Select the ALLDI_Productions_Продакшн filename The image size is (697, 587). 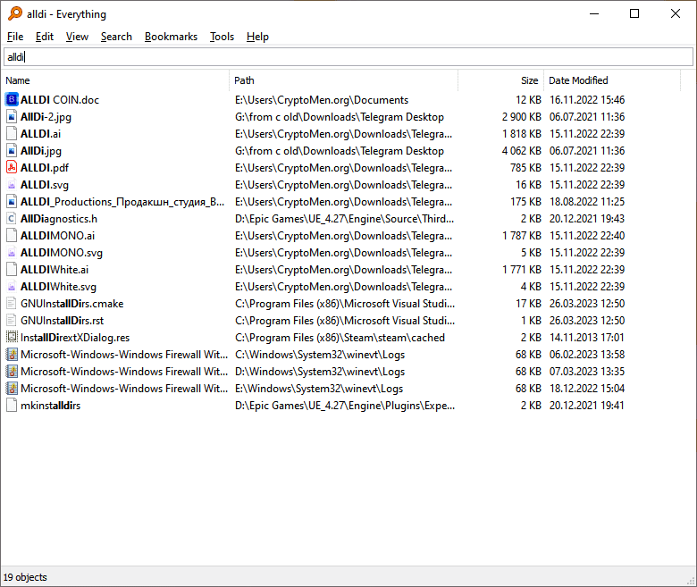[122, 202]
